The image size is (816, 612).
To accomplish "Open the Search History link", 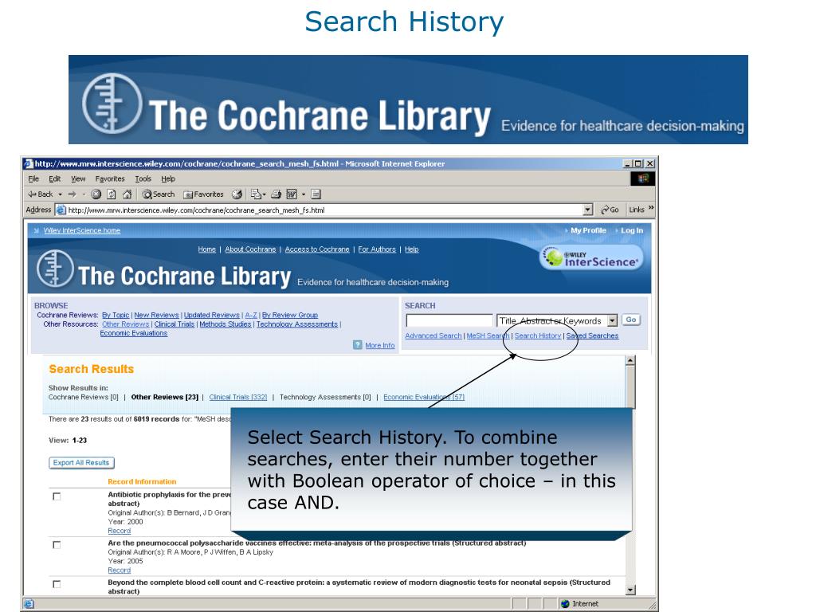I will [538, 335].
